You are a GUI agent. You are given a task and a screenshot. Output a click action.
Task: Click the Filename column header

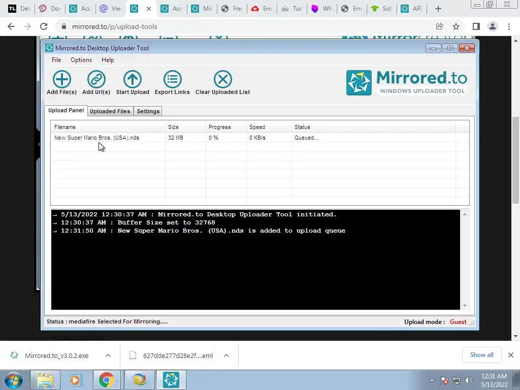108,127
